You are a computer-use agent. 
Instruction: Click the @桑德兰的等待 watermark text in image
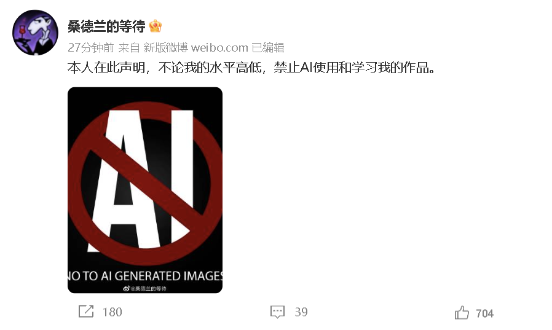pyautogui.click(x=148, y=288)
